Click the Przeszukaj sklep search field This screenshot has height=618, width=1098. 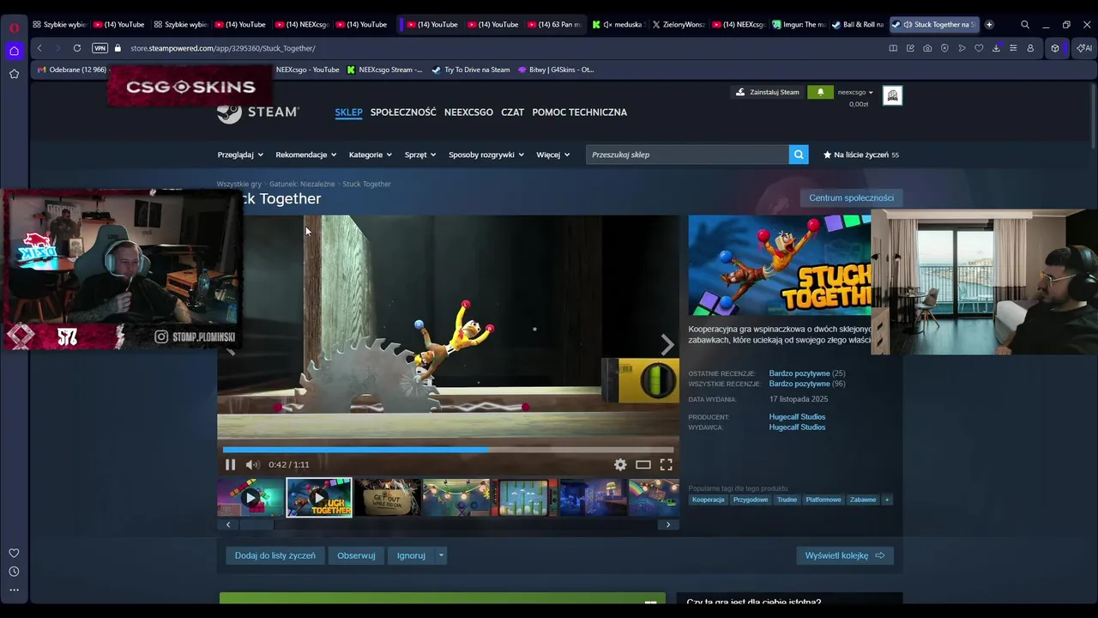[687, 154]
